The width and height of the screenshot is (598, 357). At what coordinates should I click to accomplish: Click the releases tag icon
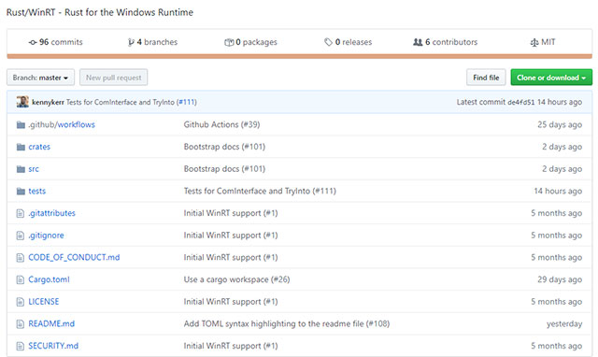point(328,42)
